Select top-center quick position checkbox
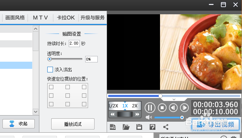Viewport: 242px width, 138px height. click(x=68, y=87)
